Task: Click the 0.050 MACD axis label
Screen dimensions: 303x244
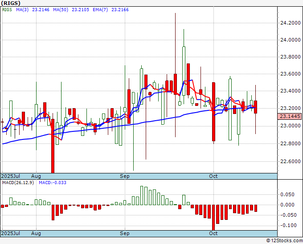Action: pos(287,194)
